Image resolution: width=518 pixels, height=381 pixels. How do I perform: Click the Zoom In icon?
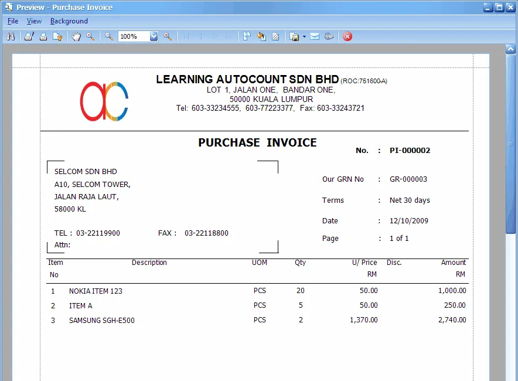pyautogui.click(x=168, y=36)
